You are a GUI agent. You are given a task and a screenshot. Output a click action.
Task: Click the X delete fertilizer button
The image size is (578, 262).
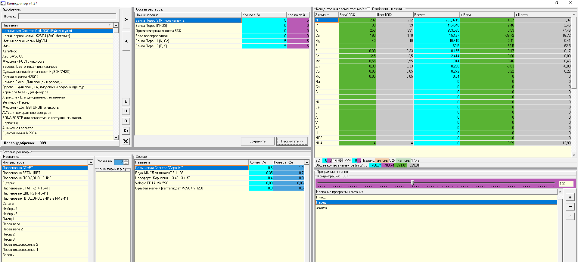click(x=126, y=141)
